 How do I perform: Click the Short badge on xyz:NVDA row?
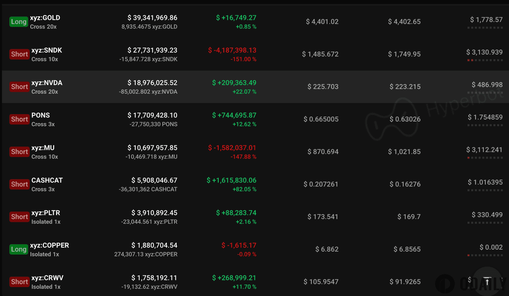point(19,87)
